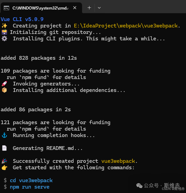The height and width of the screenshot is (193, 186).
Task: Click the package box emoji by additional dependencies
Action: click(4, 90)
